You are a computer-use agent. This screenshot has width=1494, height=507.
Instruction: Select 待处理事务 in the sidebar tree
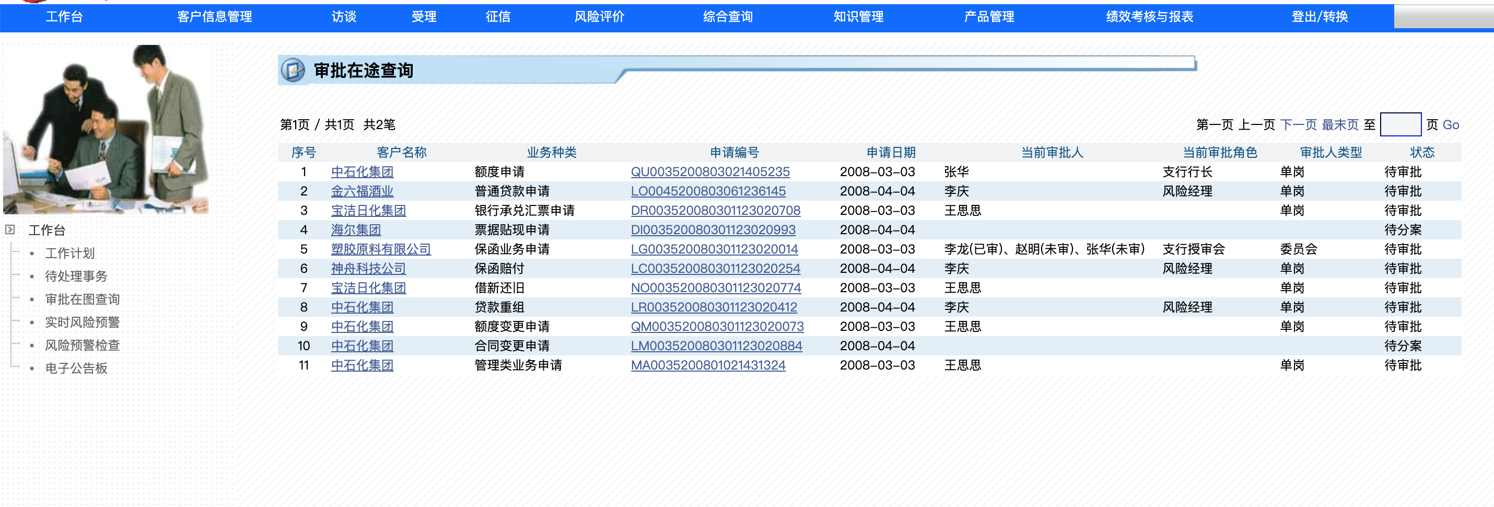[x=76, y=276]
